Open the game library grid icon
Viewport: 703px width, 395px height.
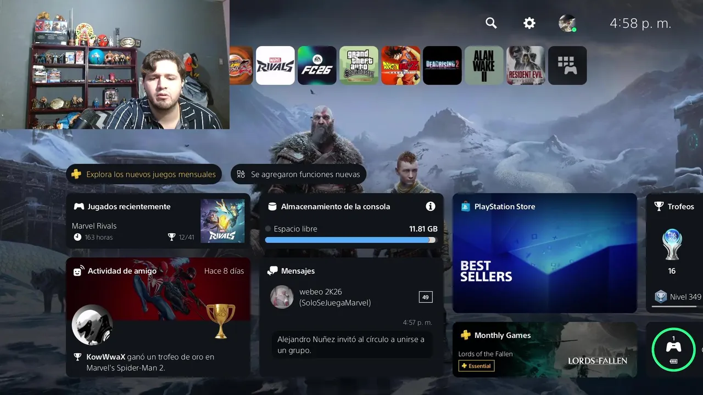click(x=568, y=65)
